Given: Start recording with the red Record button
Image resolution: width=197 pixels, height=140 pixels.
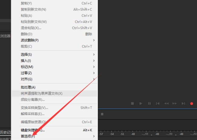Looking at the screenshot, I should (x=192, y=103).
